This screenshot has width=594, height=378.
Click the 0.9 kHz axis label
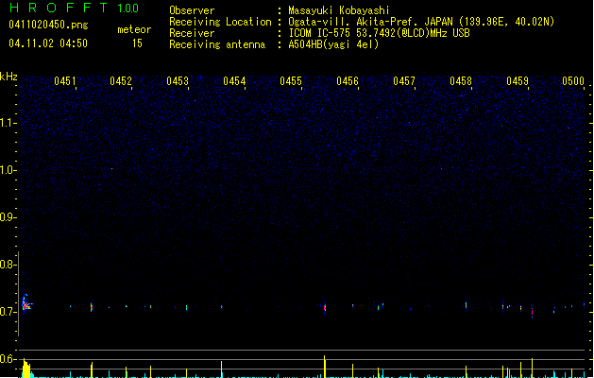click(x=8, y=217)
